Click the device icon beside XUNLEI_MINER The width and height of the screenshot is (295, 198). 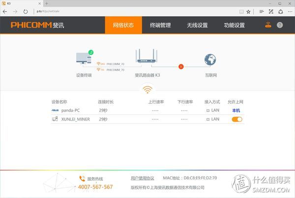click(x=55, y=119)
